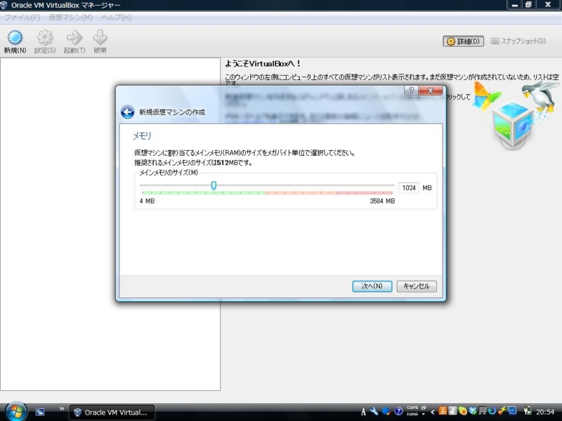Minimize the VirtualBox Manager window
This screenshot has width=562, height=421.
[514, 5]
